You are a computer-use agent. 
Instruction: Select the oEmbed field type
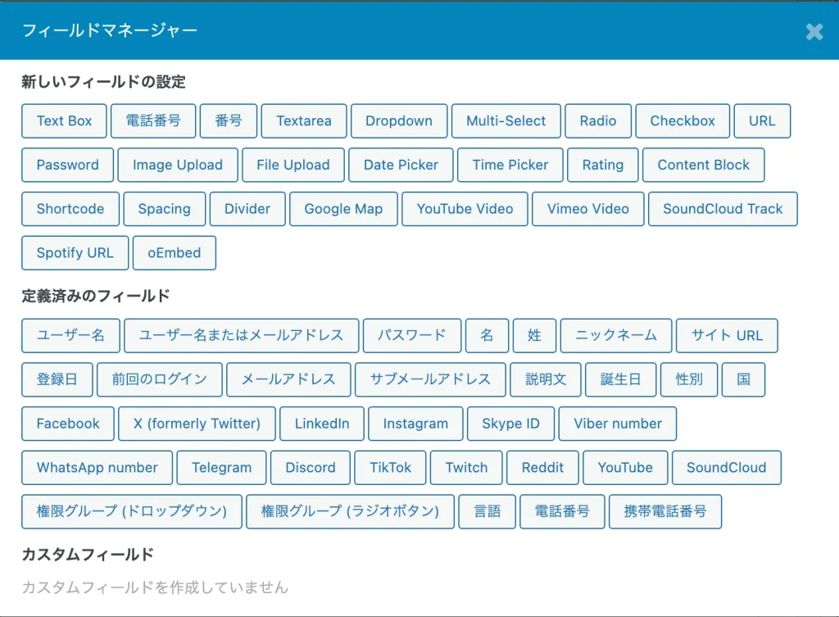click(x=175, y=252)
